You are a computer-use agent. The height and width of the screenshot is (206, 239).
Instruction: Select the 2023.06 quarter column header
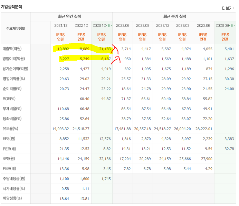(203, 25)
